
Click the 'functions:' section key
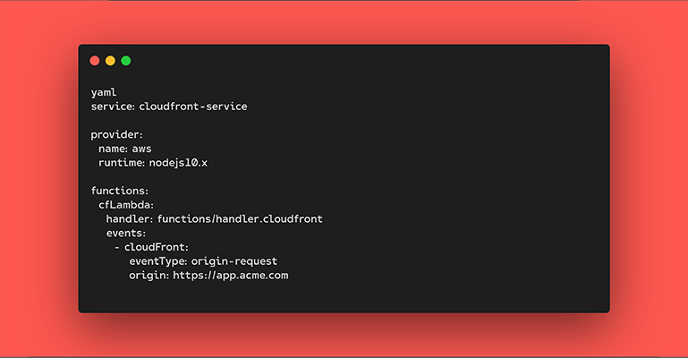coord(120,191)
